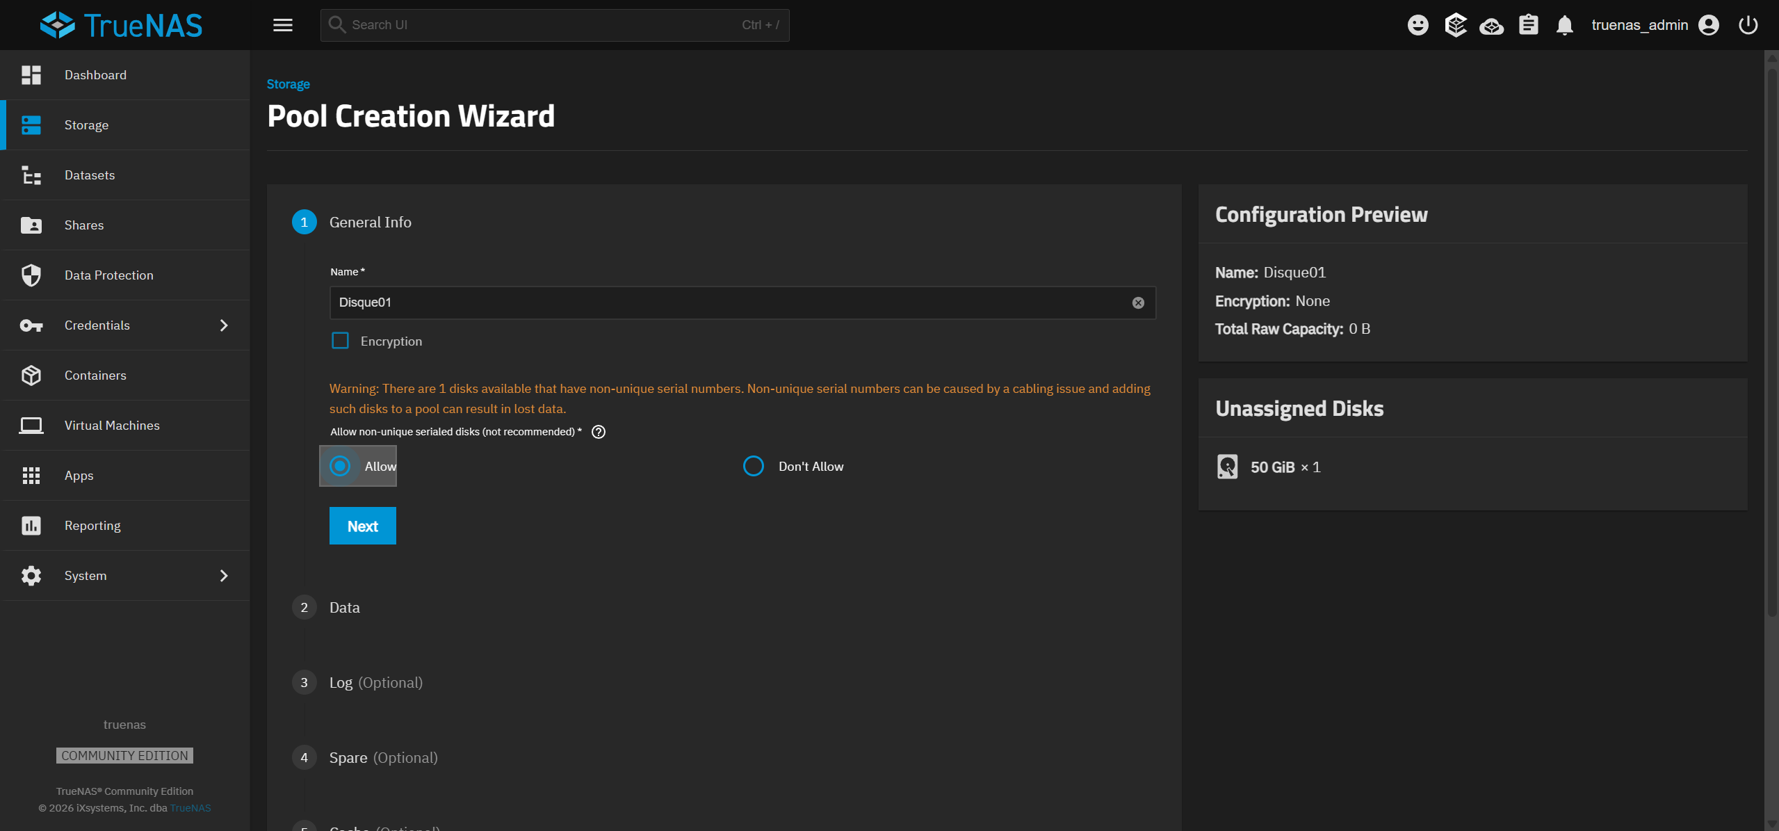Click the Next button

[363, 526]
